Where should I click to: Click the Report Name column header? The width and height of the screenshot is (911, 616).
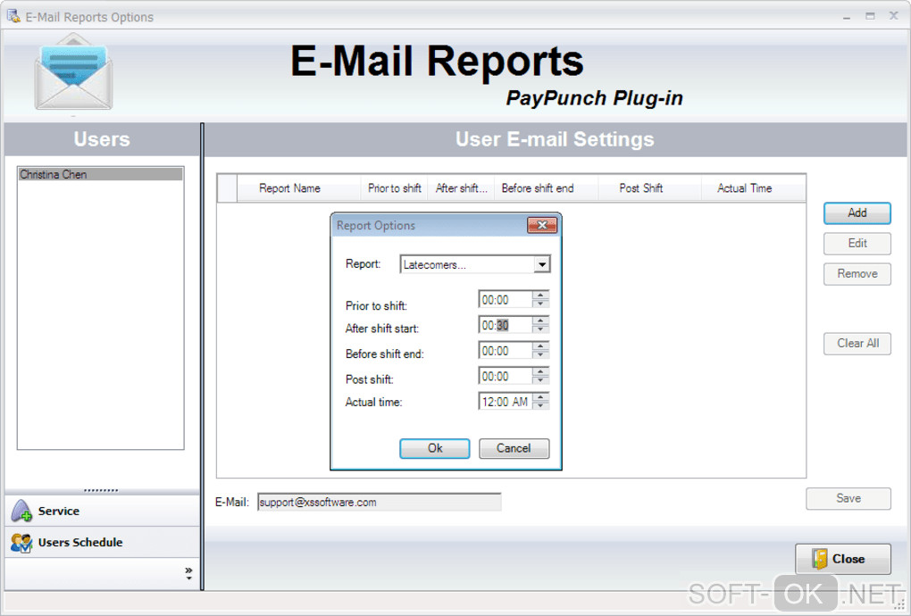tap(298, 188)
